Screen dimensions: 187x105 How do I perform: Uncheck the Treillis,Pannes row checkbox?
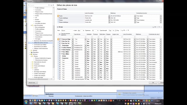(x=60, y=48)
